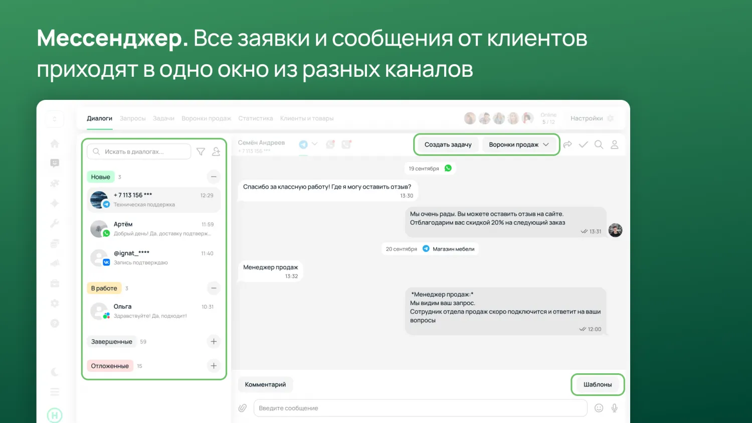
Task: Expand the Завершенные dialog group
Action: 214,342
